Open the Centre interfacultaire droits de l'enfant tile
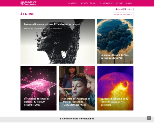Screen dimensions: 154x123 coord(77,88)
